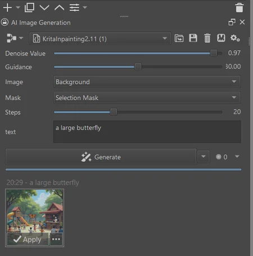This screenshot has height=256, width=253.
Task: Save the workflow with floppy disk icon
Action: coord(193,38)
